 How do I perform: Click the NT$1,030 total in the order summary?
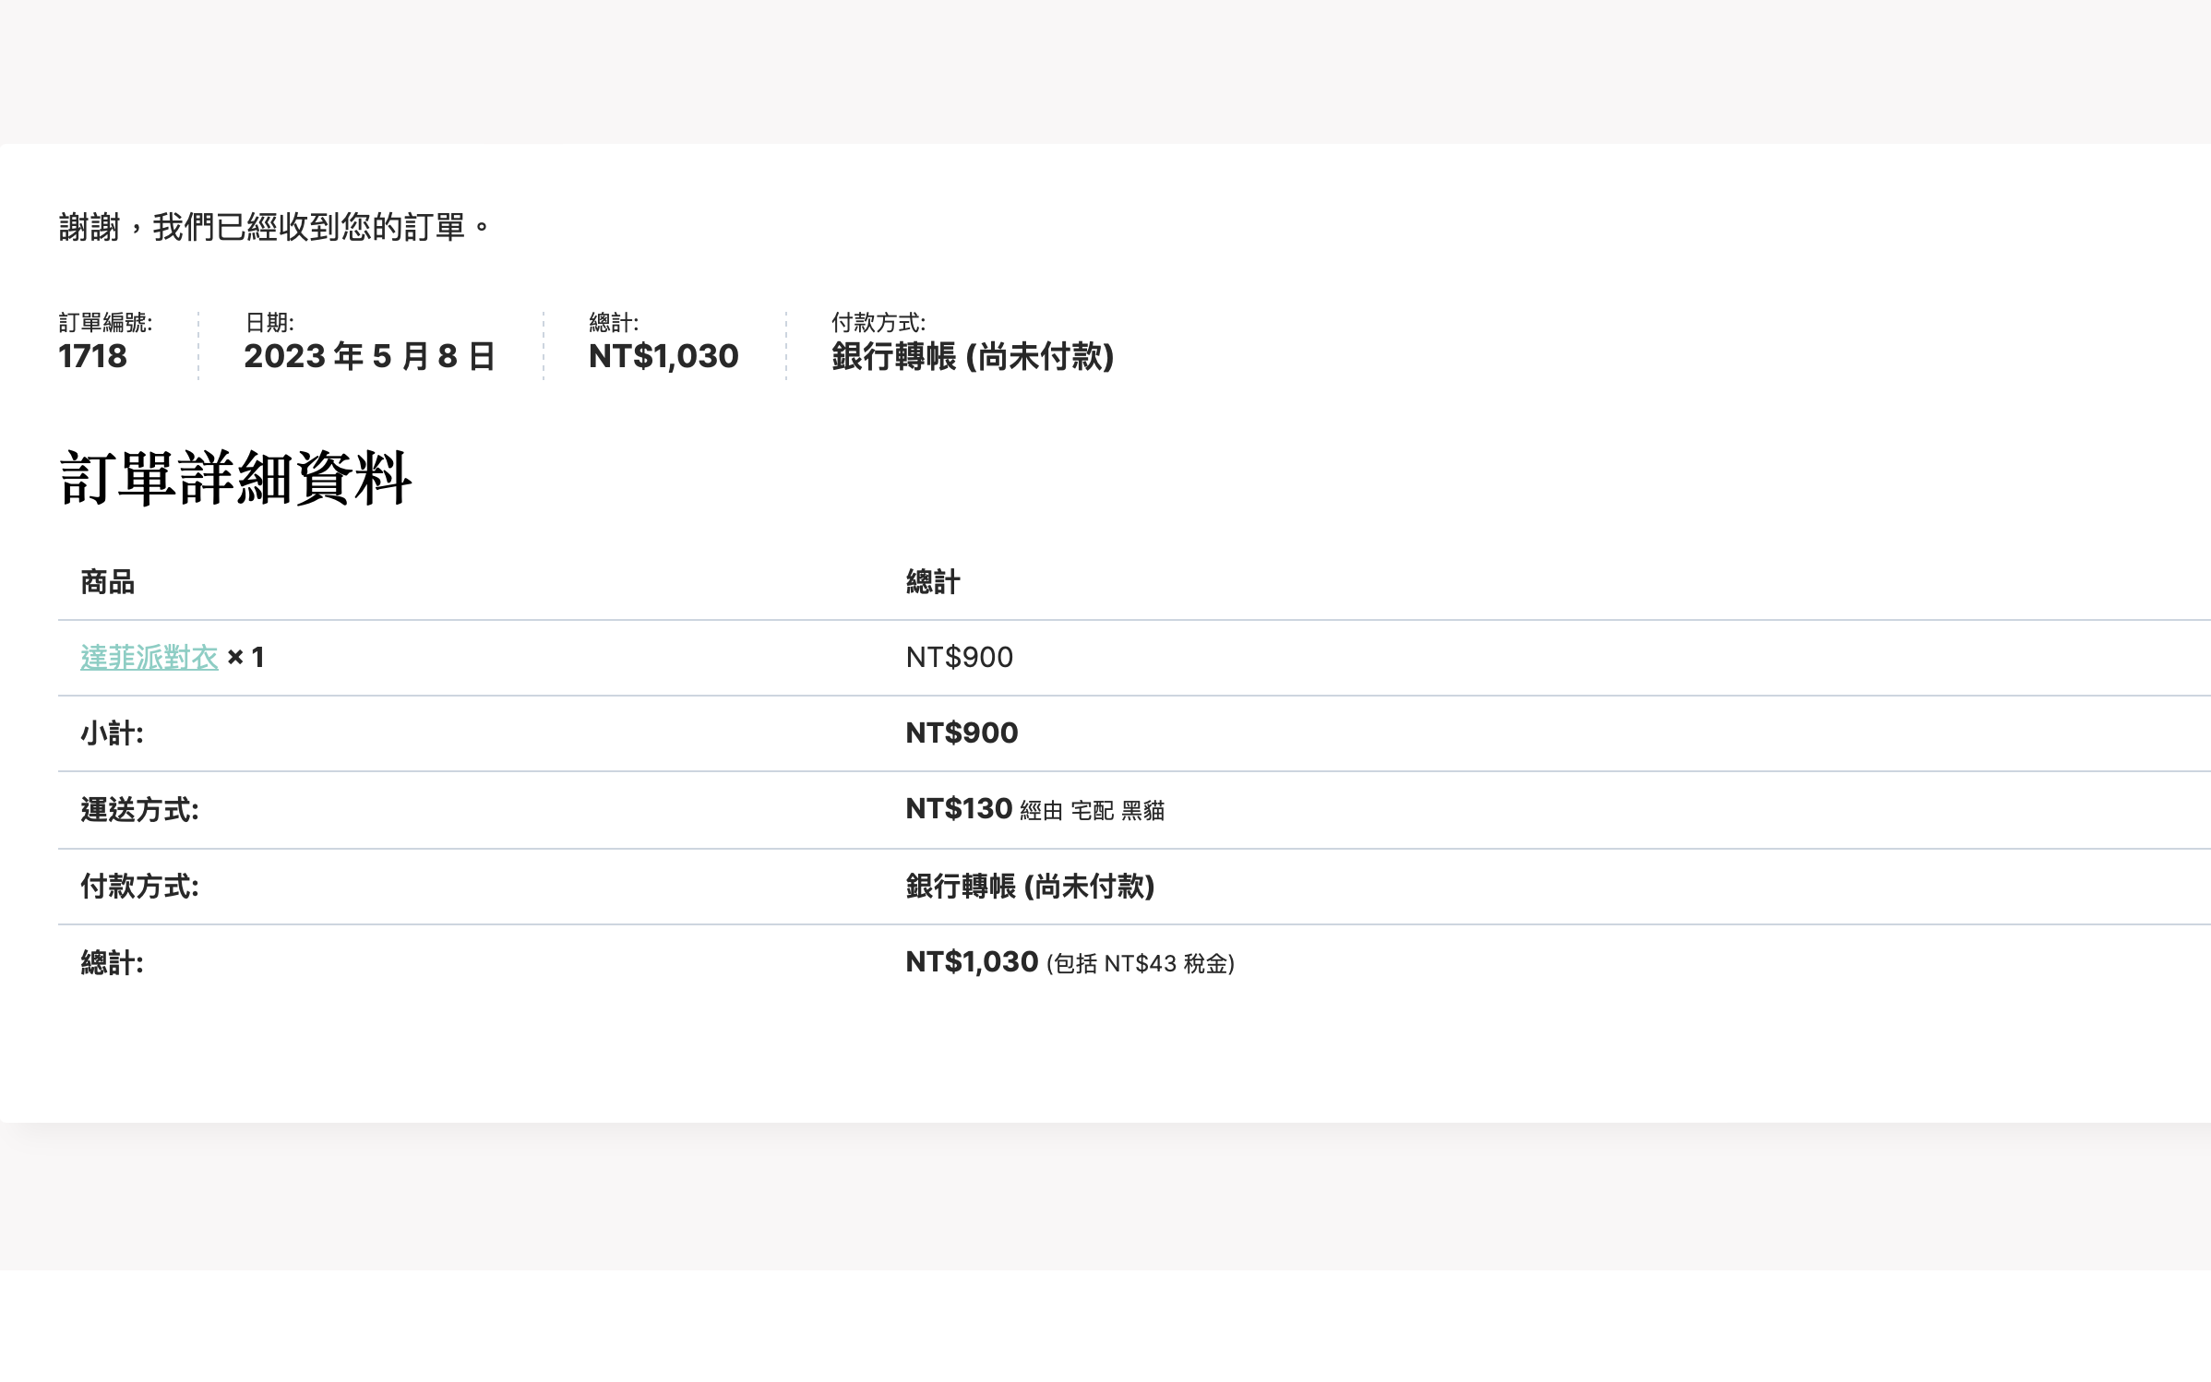(x=663, y=357)
